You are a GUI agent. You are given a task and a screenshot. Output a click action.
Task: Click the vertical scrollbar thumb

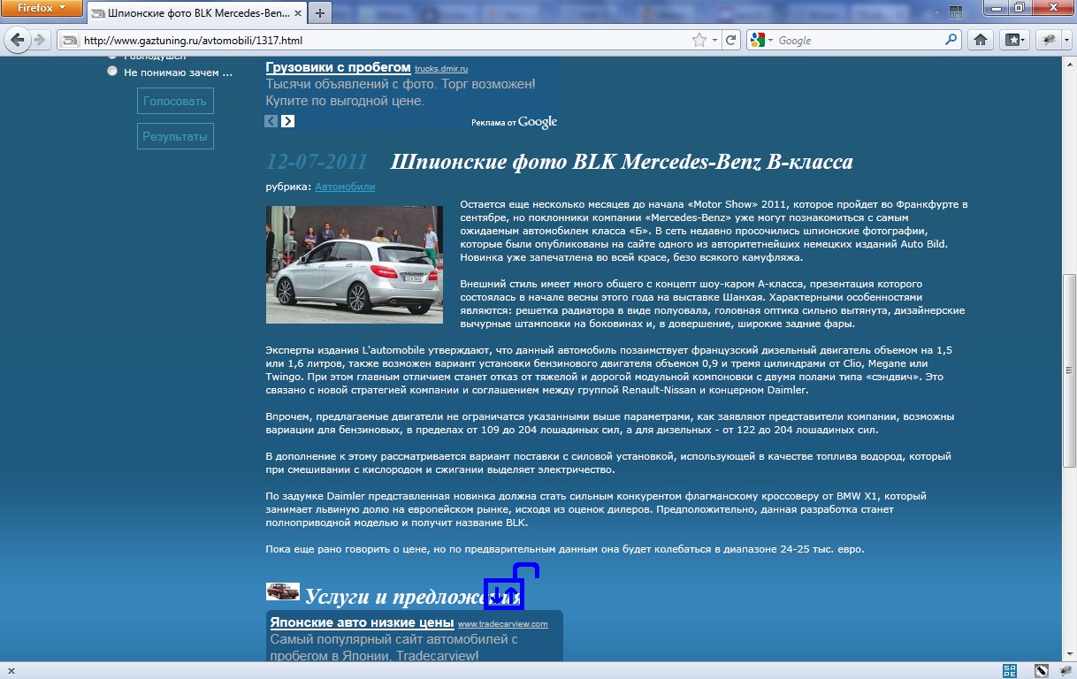pos(1069,370)
